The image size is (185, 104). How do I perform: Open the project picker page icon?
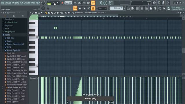coord(151,8)
